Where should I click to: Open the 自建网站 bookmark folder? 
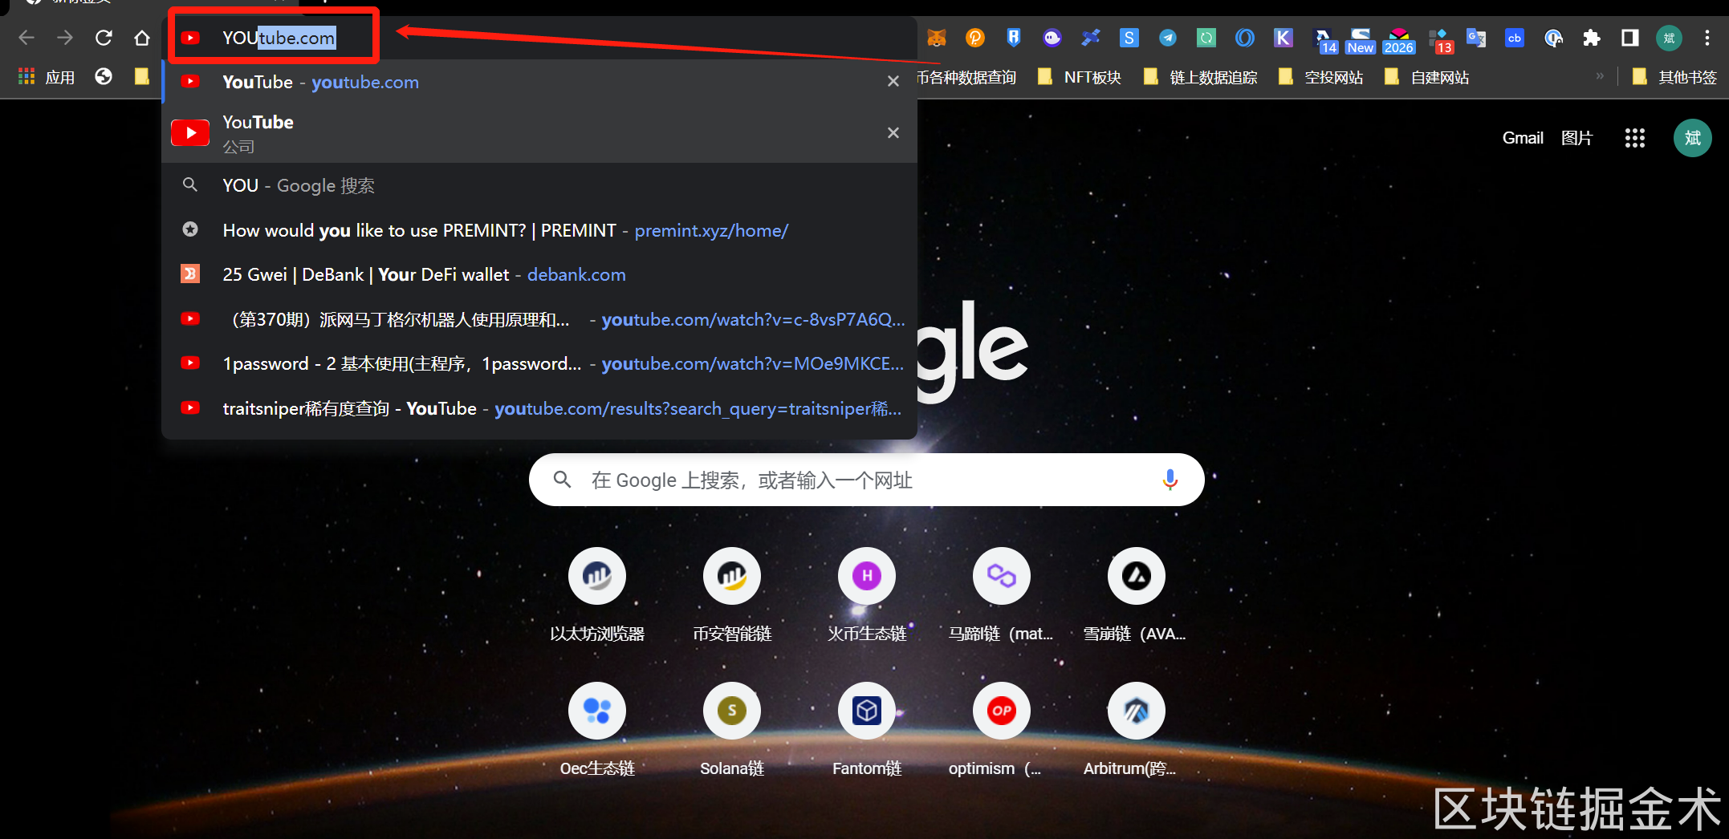tap(1427, 77)
